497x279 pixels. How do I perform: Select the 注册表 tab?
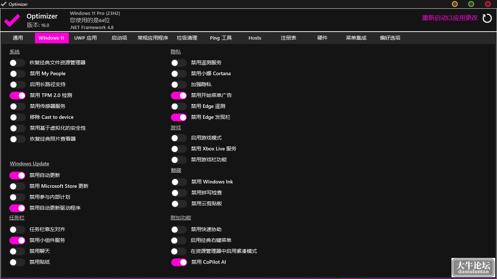pos(289,38)
